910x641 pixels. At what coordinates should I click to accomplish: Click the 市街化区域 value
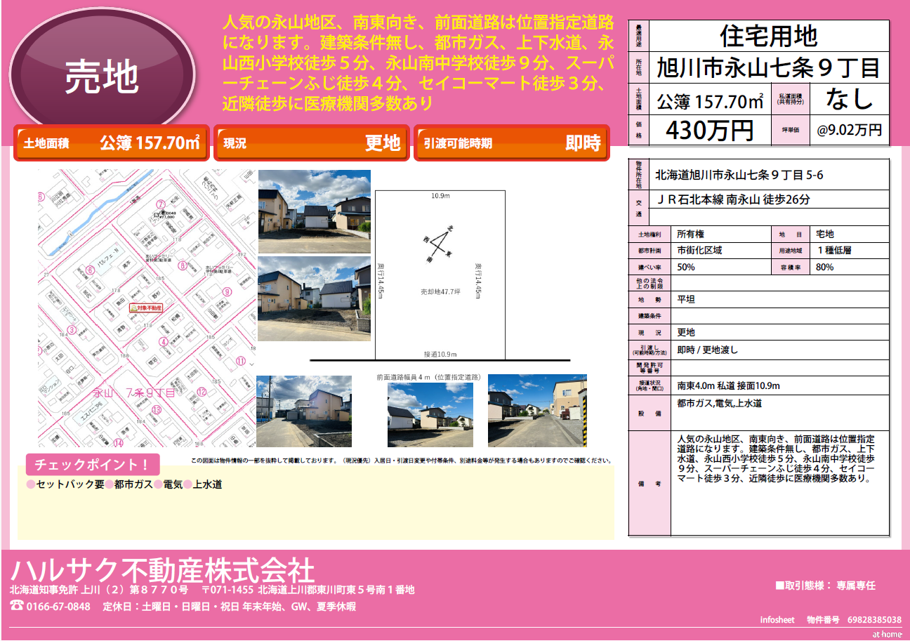(699, 250)
